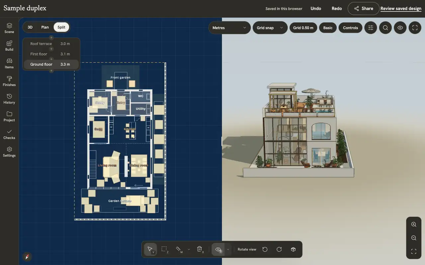
Task: Switch to Plan view tab
Action: click(45, 27)
